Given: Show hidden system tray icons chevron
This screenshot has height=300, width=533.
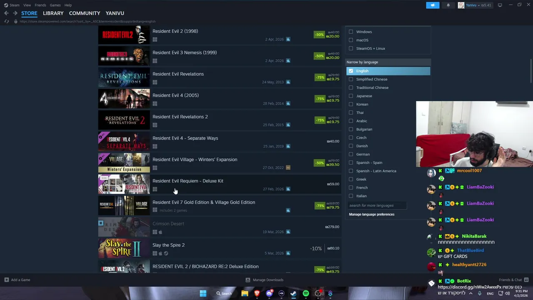Looking at the screenshot, I should coord(471,293).
